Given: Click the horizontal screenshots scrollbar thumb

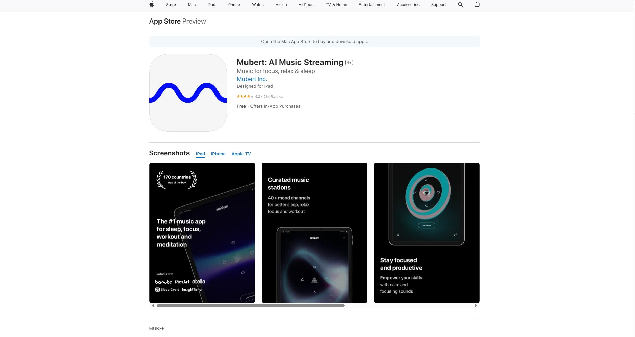Looking at the screenshot, I should 251,306.
